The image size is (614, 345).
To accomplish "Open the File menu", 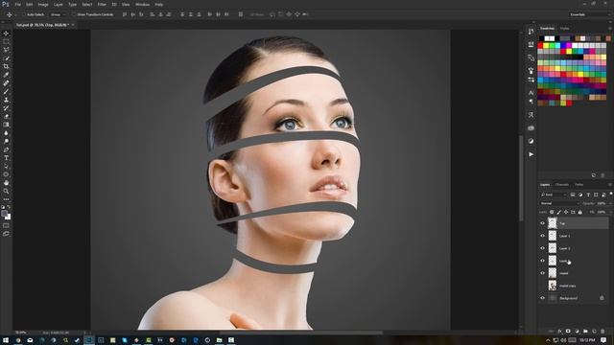I will [x=17, y=4].
